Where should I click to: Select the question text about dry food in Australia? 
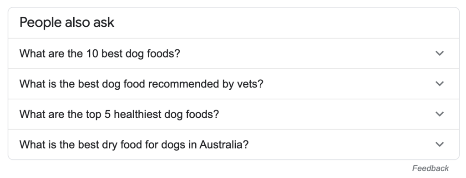134,145
